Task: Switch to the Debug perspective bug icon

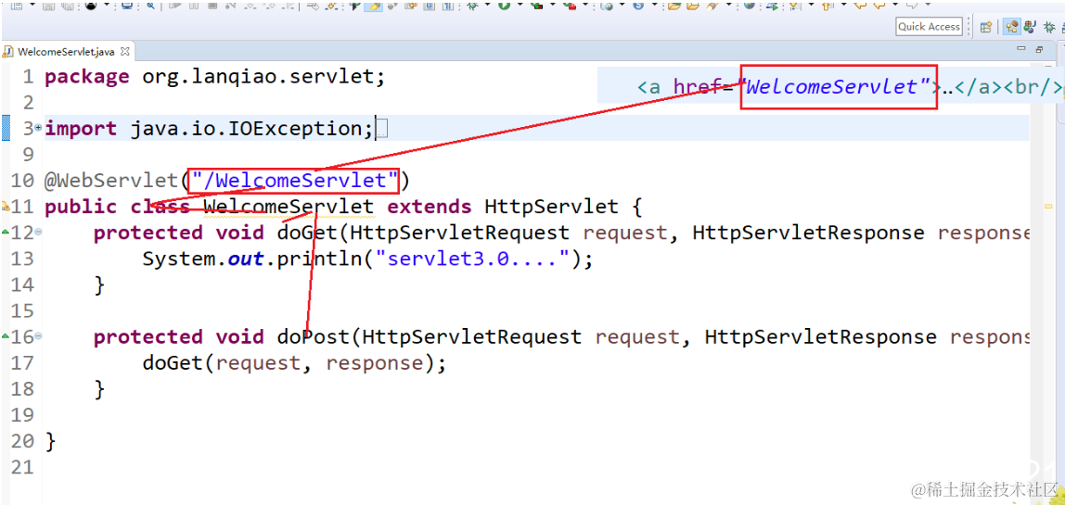Action: 1048,27
